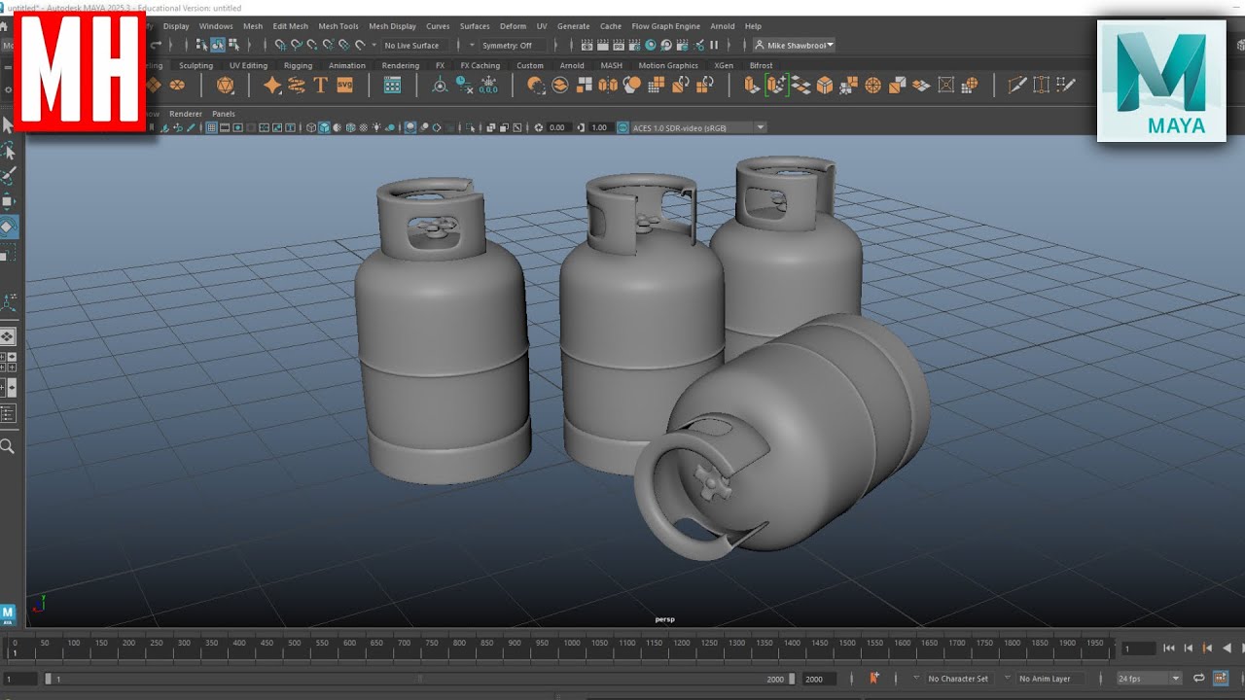Toggle the viewport grid display button

coord(211,127)
